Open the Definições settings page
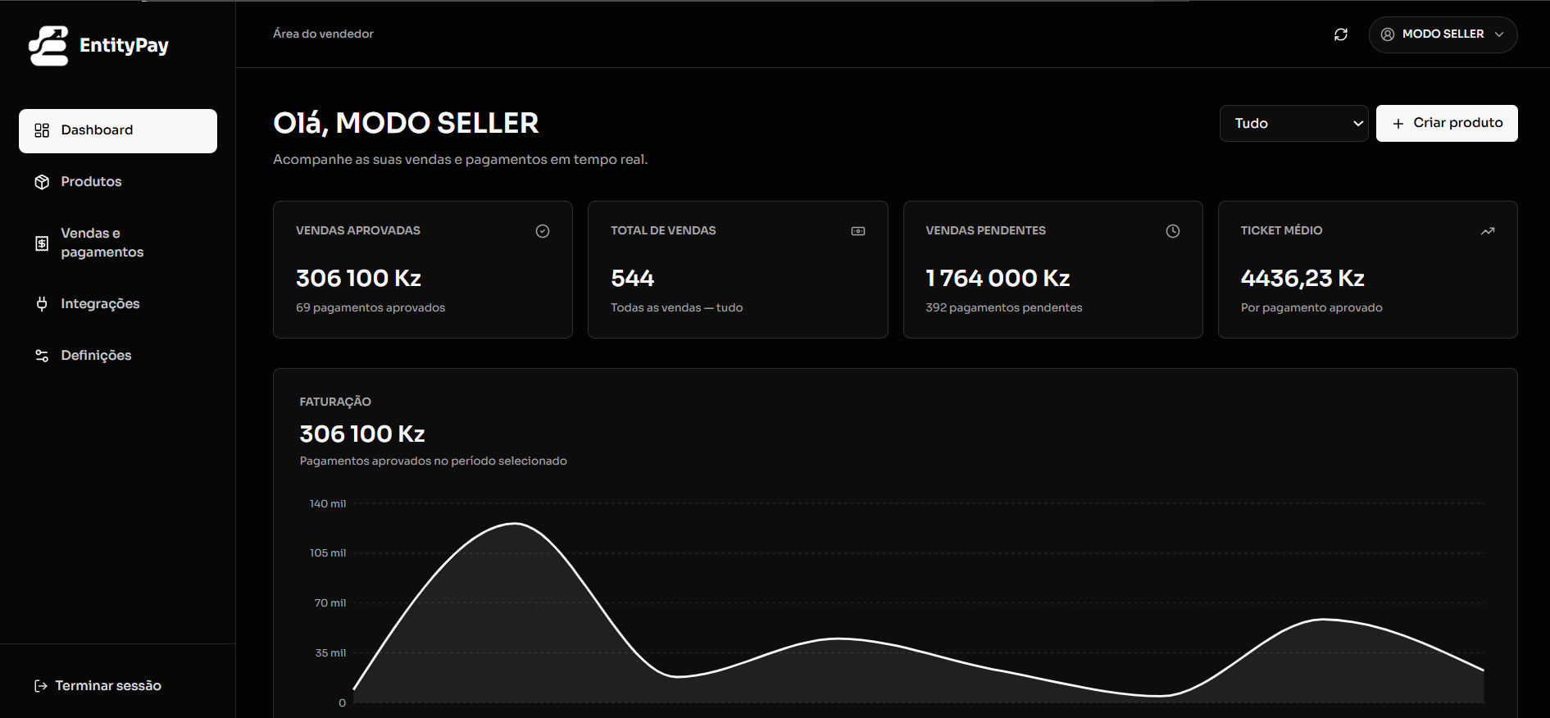 click(118, 356)
